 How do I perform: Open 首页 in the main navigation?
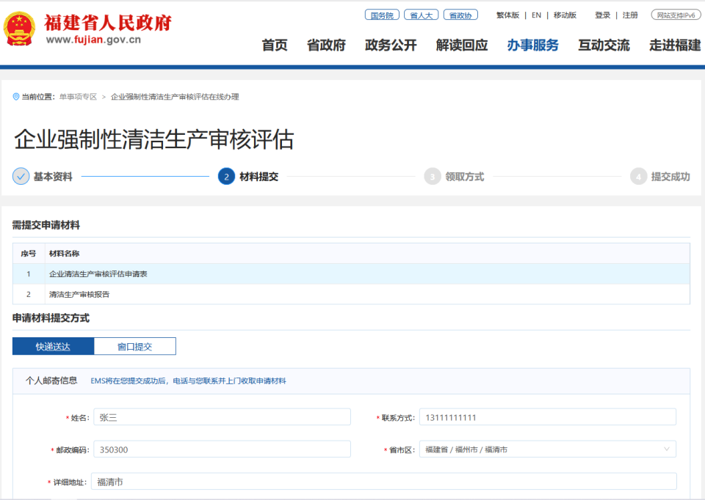pos(274,45)
